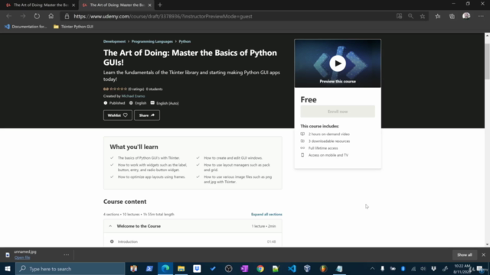
Task: Open file link for unnamed.jpg download
Action: pyautogui.click(x=22, y=257)
